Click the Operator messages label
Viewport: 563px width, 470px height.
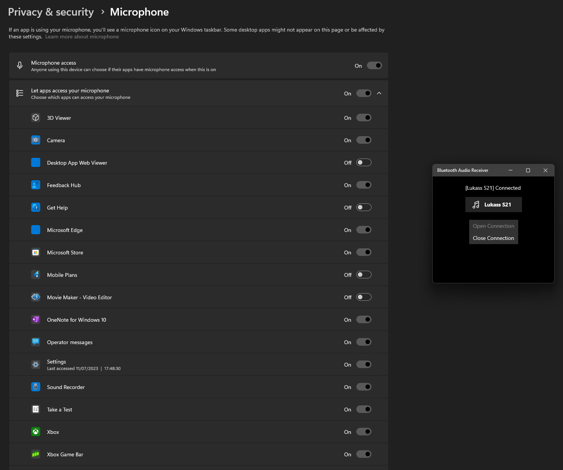pos(70,342)
